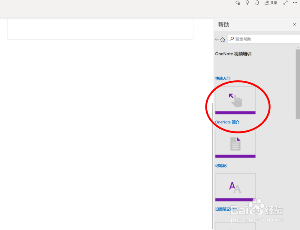The image size is (300, 230).
Task: Open the 设置笔记格式 video thumbnail
Action: (x=235, y=187)
